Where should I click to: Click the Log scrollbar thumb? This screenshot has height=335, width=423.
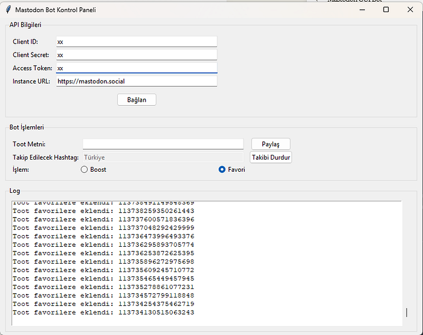pos(407,313)
